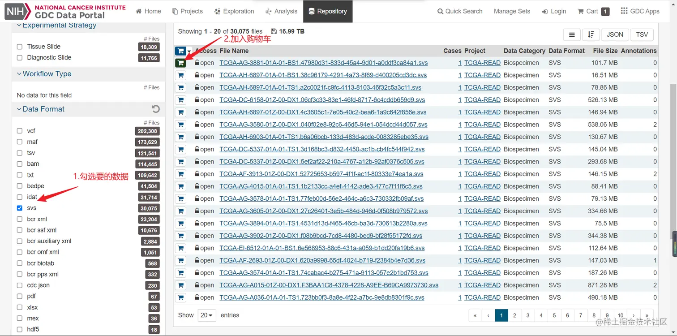The image size is (677, 336).
Task: Add TCGA-AG-3578-01A-01-TS1 file to cart
Action: tap(180, 198)
